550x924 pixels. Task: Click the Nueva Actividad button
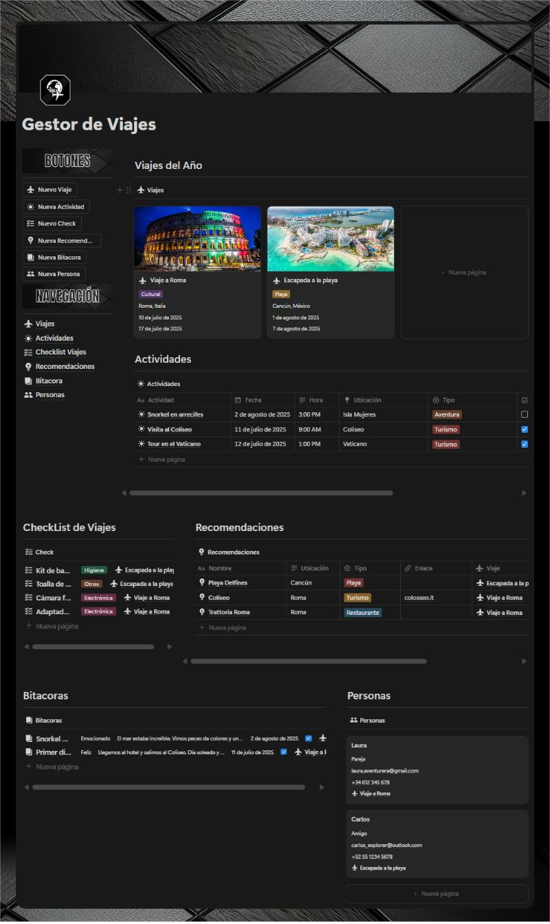pyautogui.click(x=56, y=207)
